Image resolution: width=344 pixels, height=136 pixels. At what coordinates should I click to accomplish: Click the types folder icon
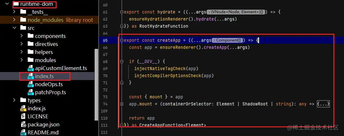tap(23, 100)
